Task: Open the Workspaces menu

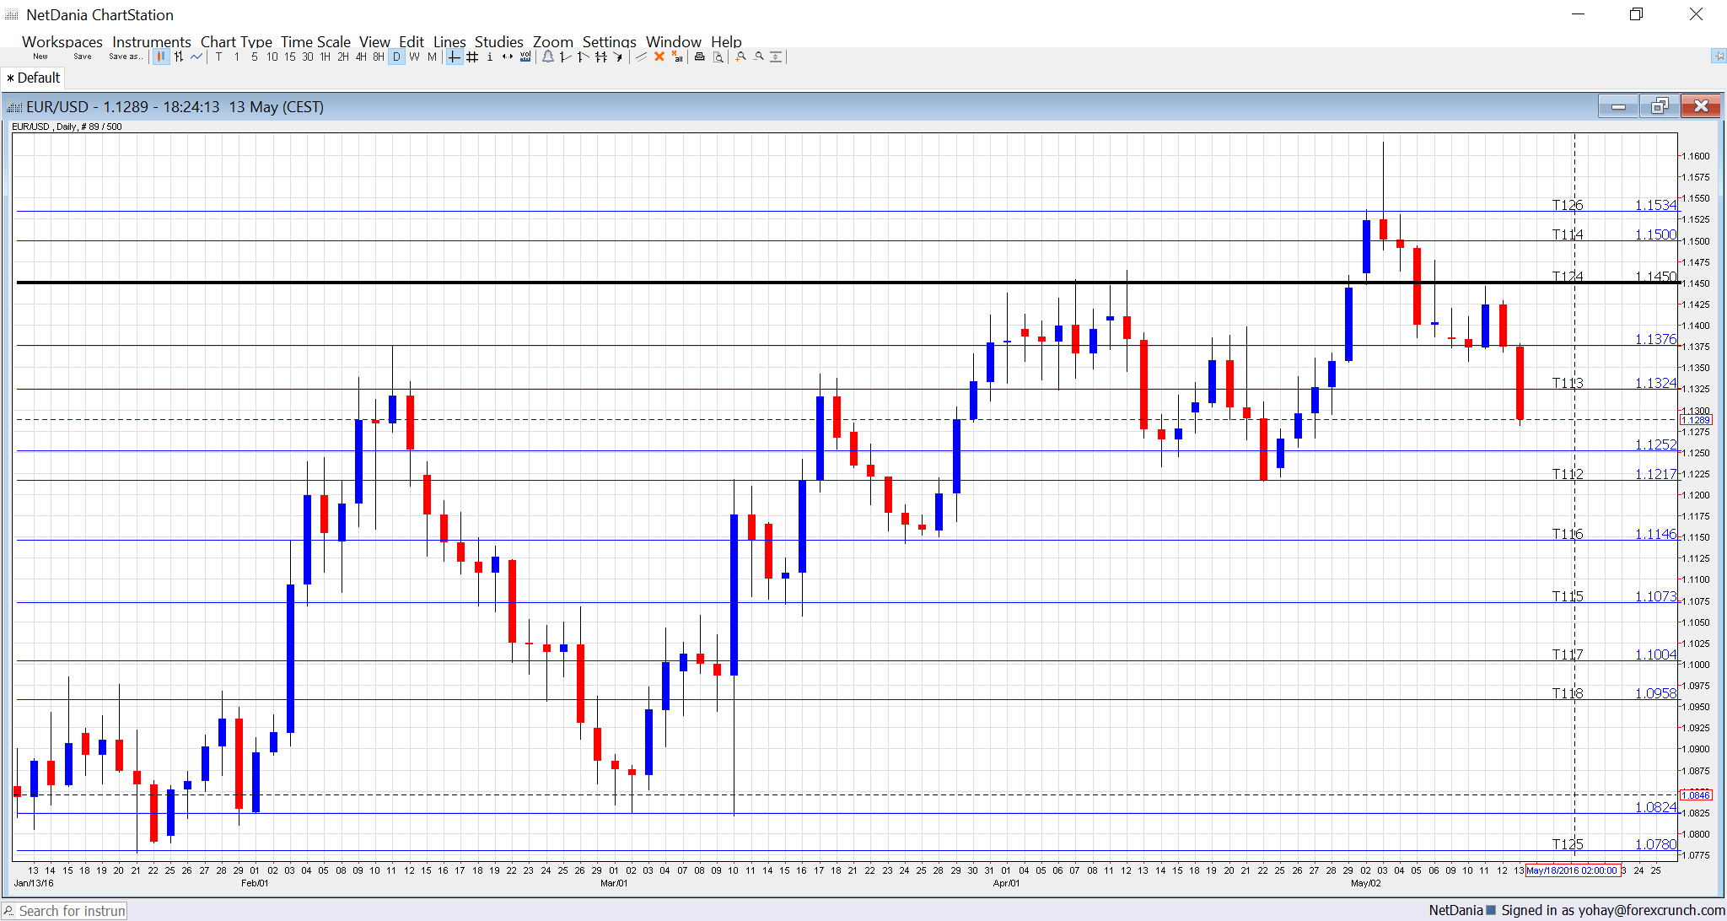Action: 62,41
